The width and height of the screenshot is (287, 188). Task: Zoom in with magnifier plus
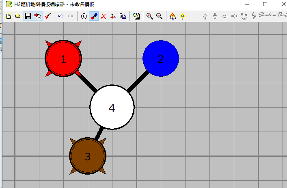(x=149, y=16)
